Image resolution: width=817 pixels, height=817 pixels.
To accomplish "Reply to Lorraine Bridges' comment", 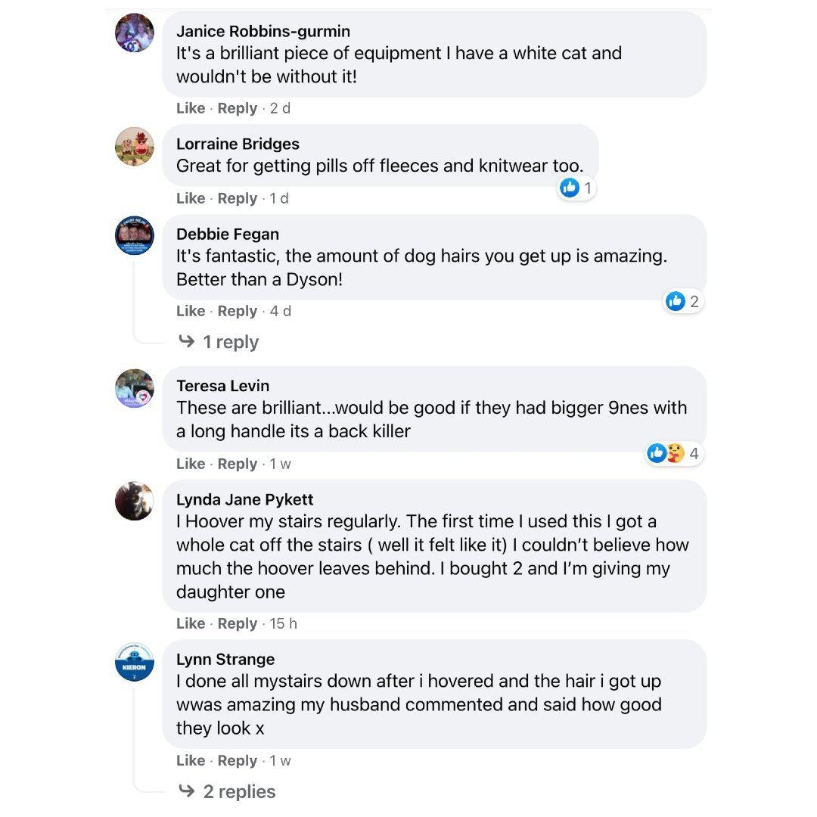I will [x=238, y=198].
